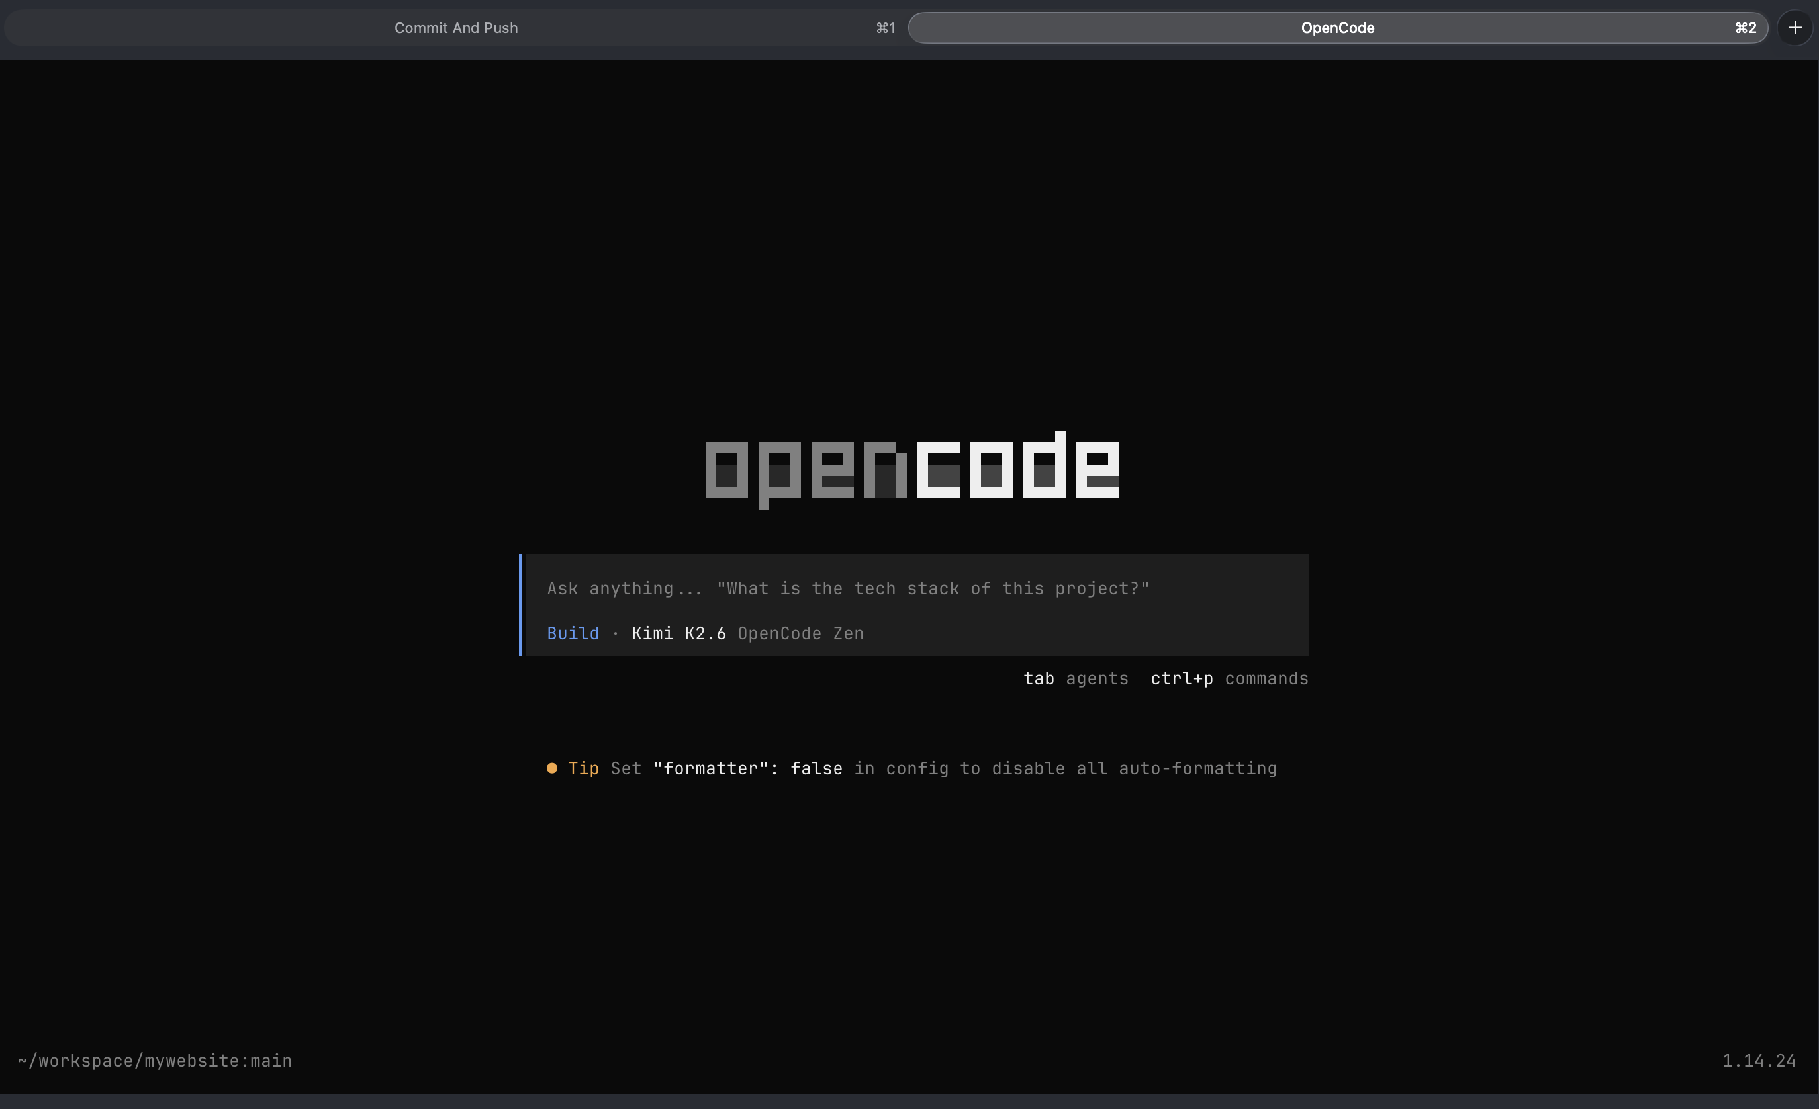
Task: Open a new tab with the plus button
Action: coord(1795,28)
